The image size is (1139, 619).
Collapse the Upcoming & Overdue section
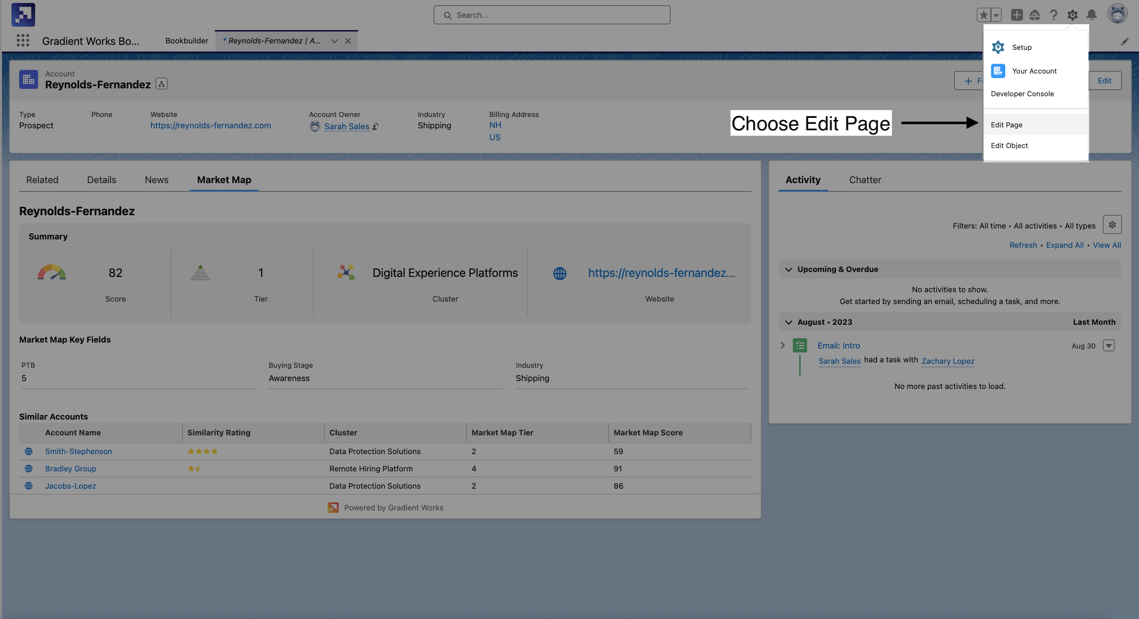(789, 270)
